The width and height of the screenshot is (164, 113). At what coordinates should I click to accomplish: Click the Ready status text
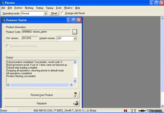[x=4, y=111]
